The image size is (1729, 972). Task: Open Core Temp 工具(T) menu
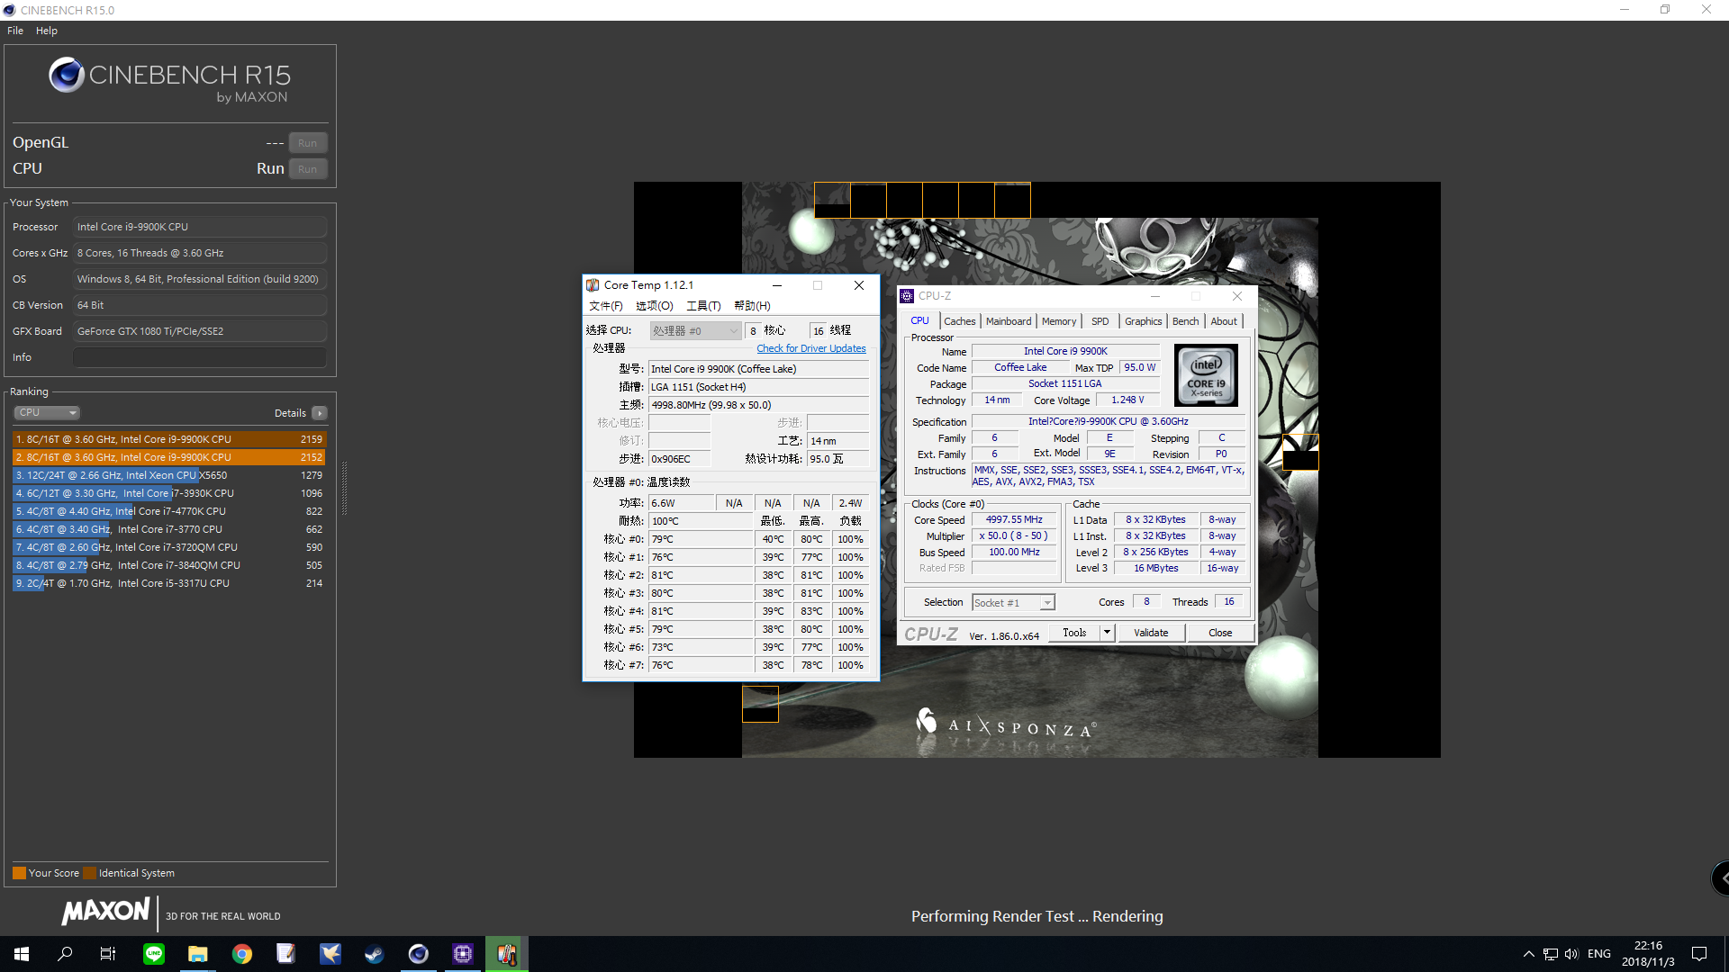[x=703, y=306]
